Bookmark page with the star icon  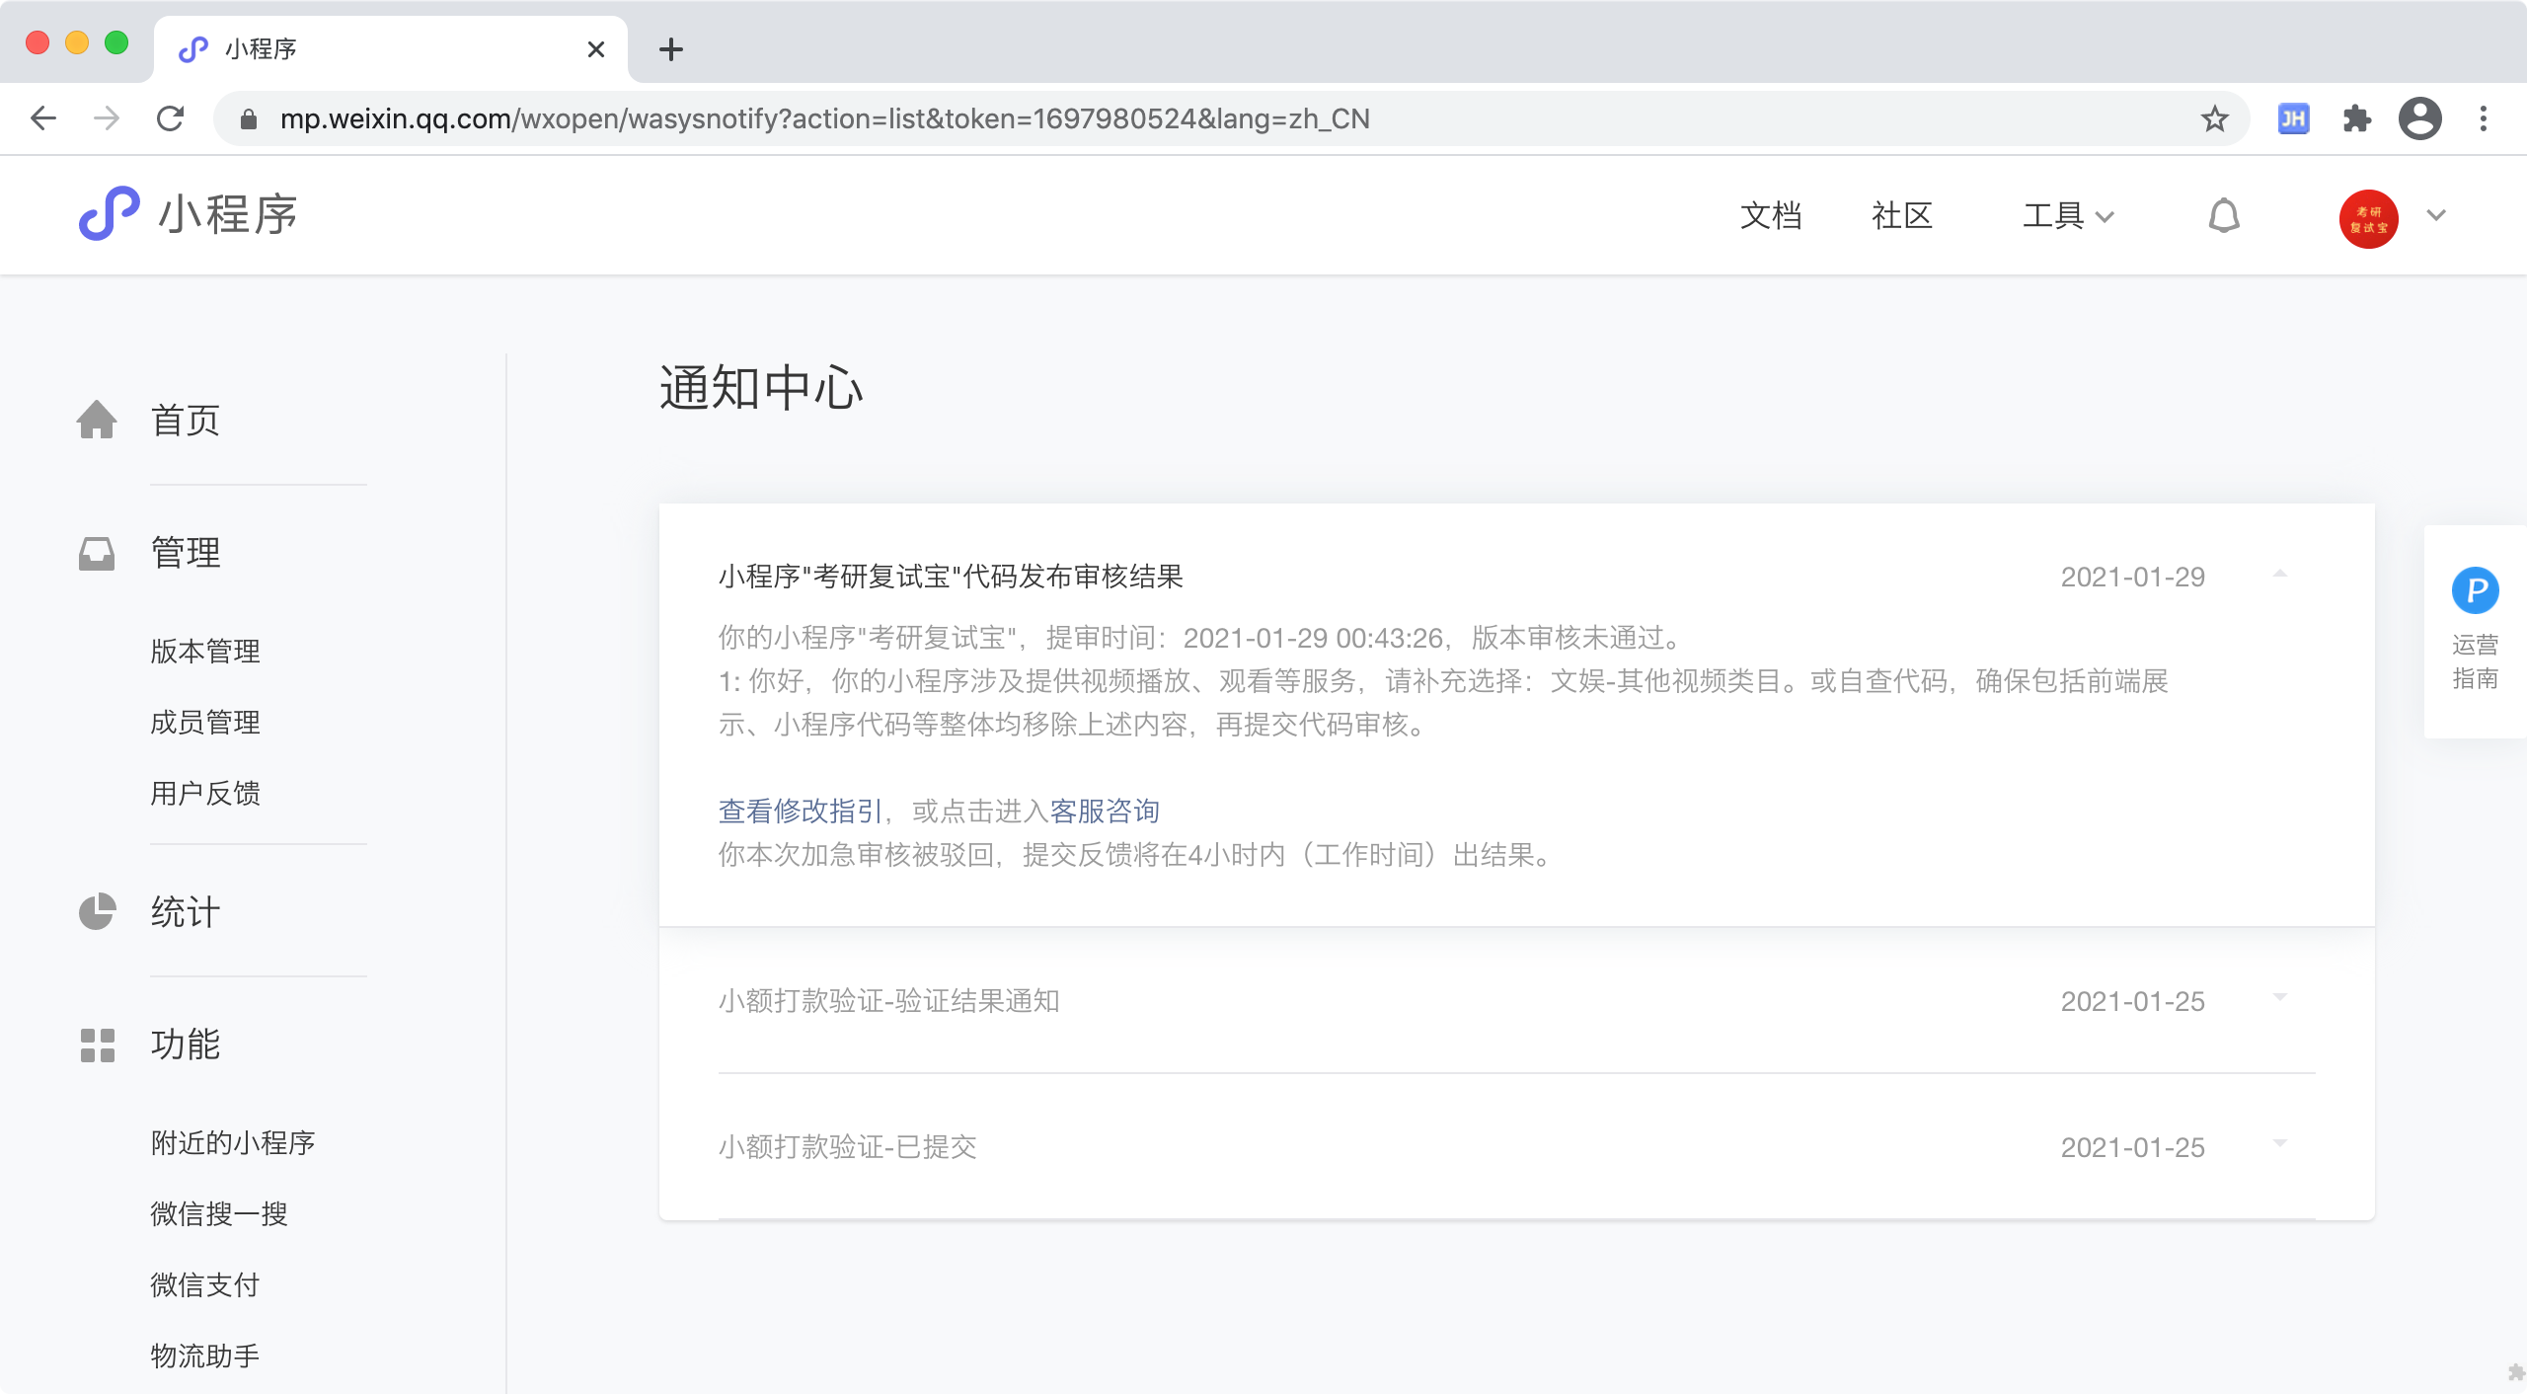pos(2214,118)
